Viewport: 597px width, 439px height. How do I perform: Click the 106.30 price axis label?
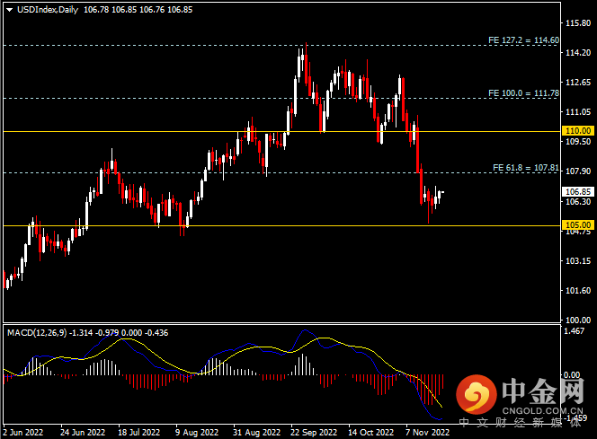[x=578, y=201]
